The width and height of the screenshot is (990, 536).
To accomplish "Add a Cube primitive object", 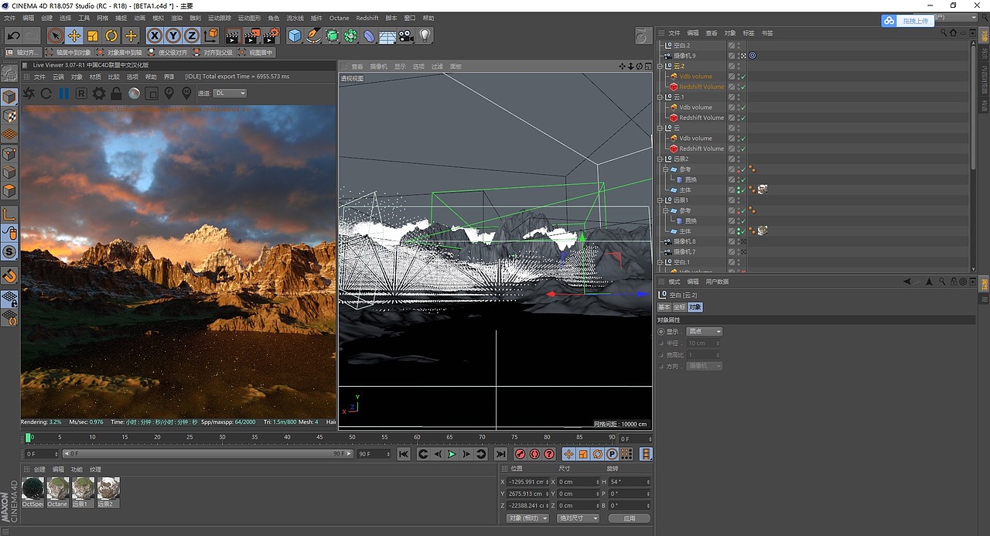I will (295, 36).
